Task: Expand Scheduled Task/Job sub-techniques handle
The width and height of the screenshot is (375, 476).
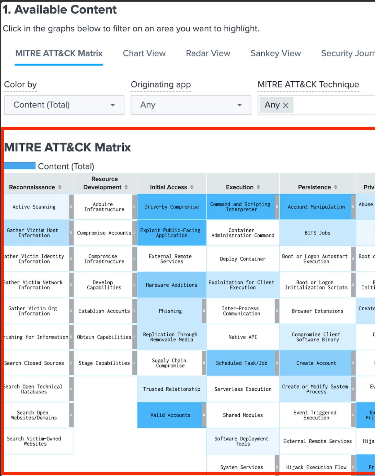Action: coord(277,363)
